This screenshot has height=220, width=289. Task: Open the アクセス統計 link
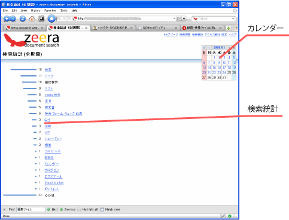[212, 35]
